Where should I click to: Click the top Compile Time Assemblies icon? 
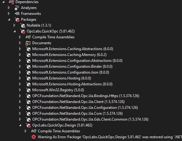click(x=28, y=37)
